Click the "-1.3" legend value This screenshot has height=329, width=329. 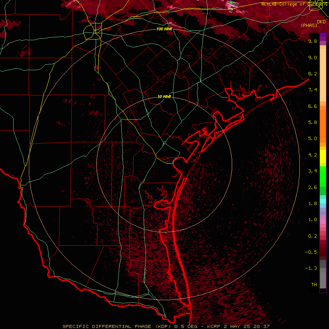click(311, 268)
